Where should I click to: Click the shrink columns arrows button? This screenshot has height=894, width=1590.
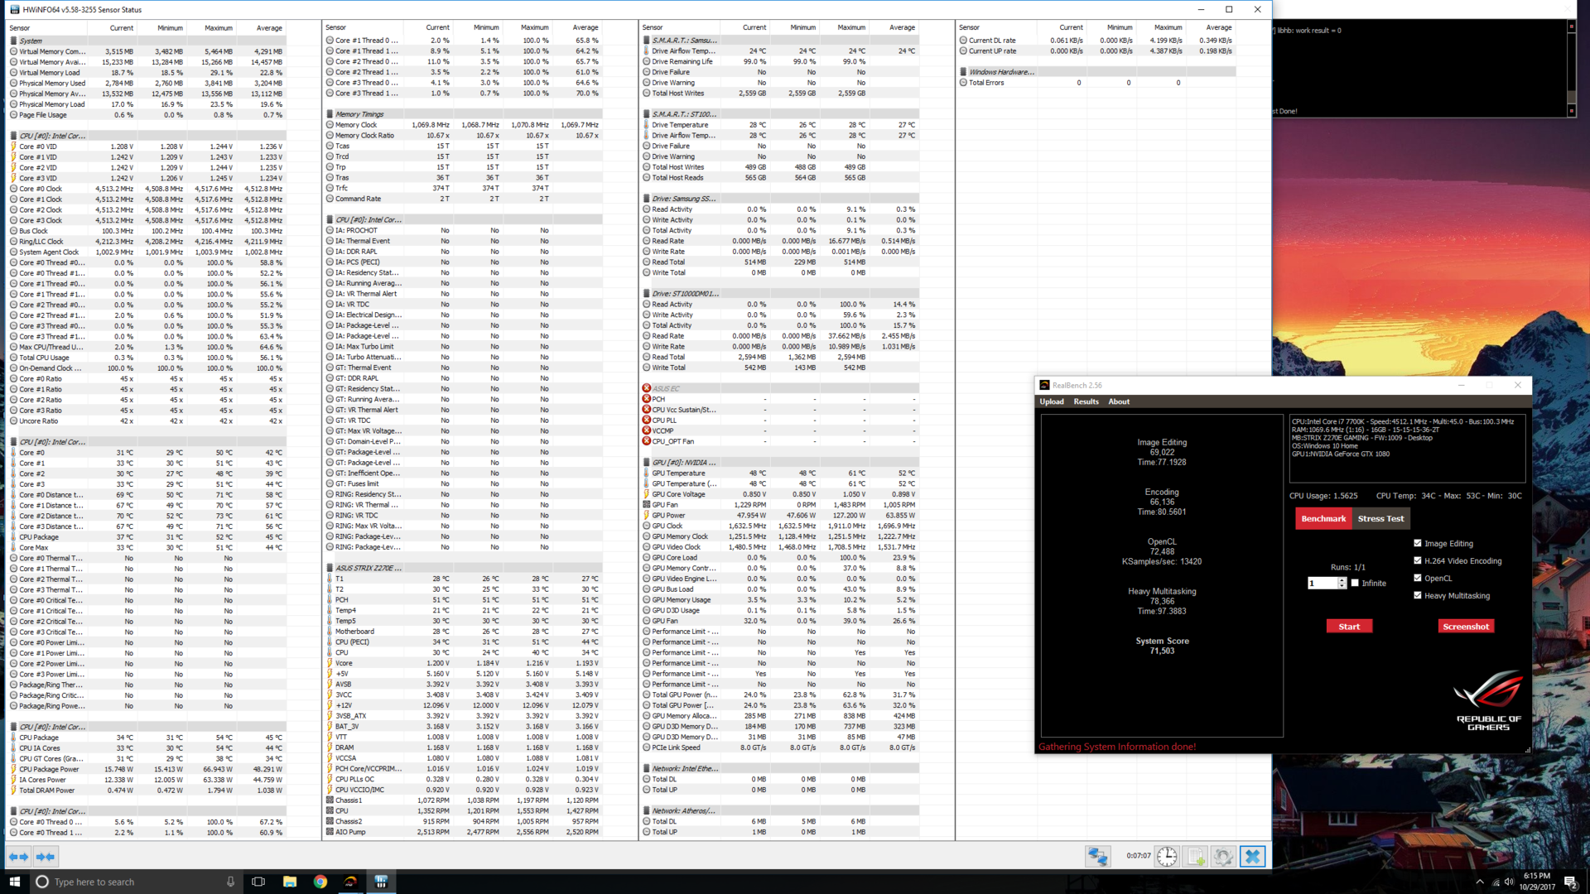(46, 857)
